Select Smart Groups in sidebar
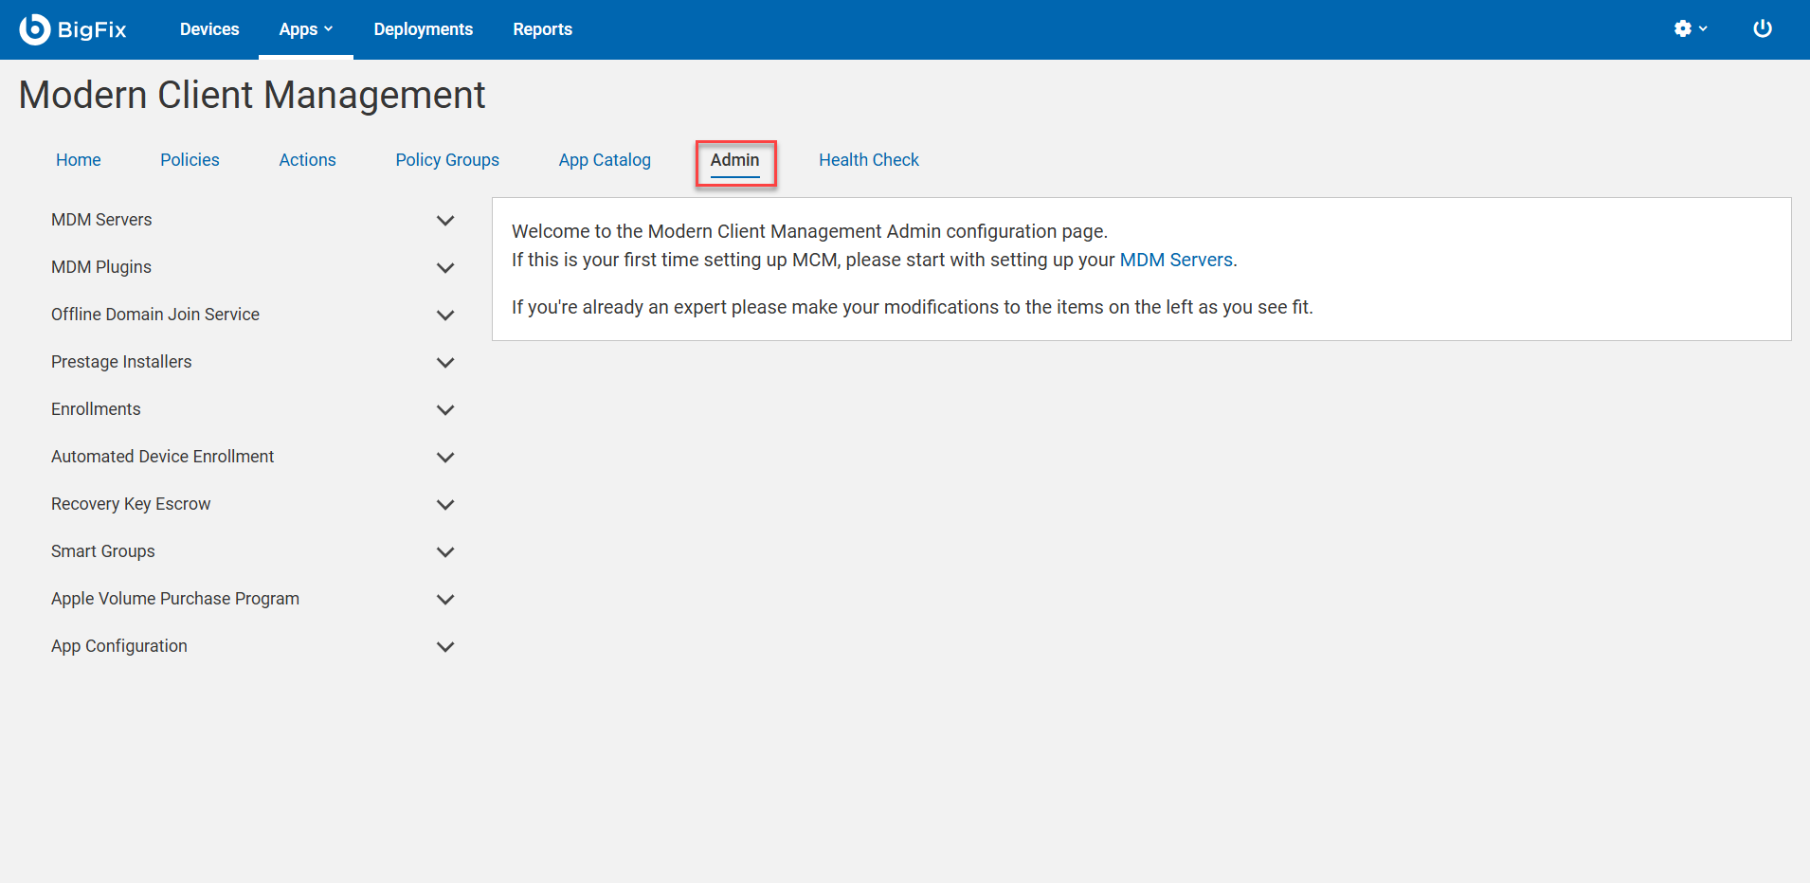This screenshot has width=1810, height=883. pos(103,551)
